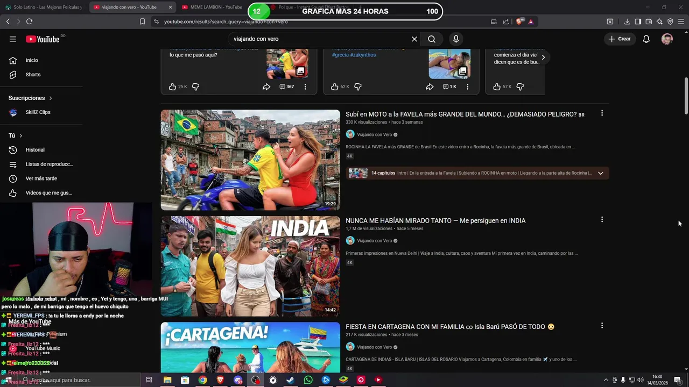Viewport: 689px width, 387px height.
Task: Open comments on the 1 K comments post
Action: pos(449,87)
